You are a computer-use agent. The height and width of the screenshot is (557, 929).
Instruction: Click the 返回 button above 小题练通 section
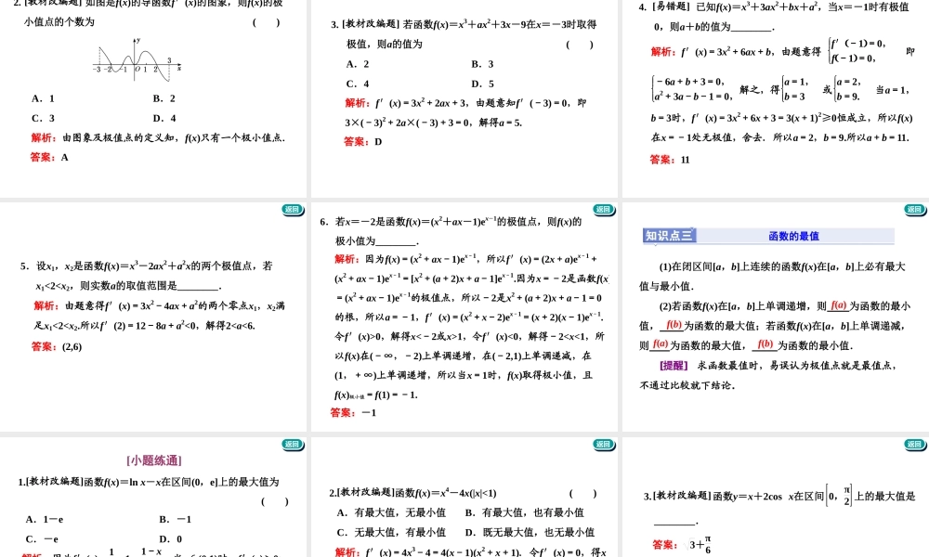point(293,445)
